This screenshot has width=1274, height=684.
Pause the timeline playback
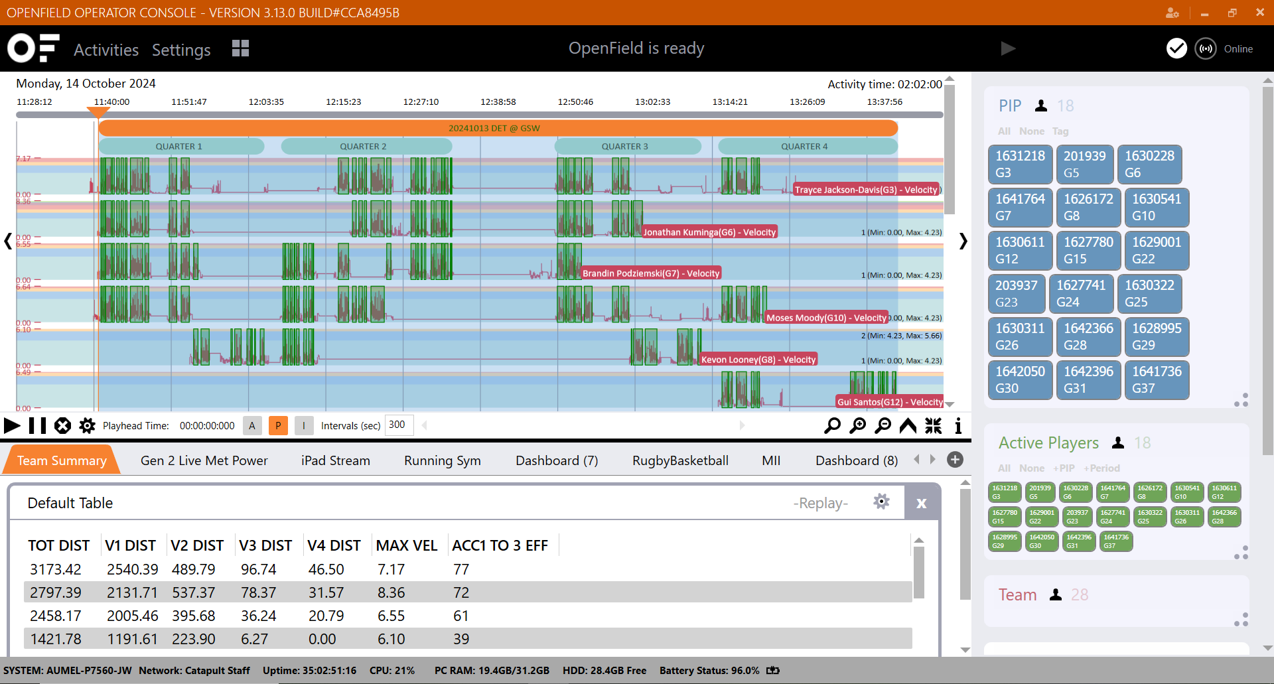tap(38, 425)
